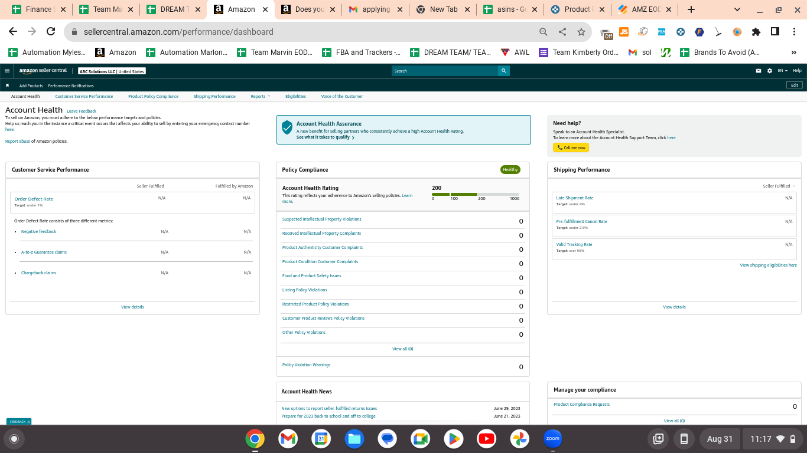Open the orange JS extension
Image resolution: width=807 pixels, height=453 pixels.
coord(624,32)
